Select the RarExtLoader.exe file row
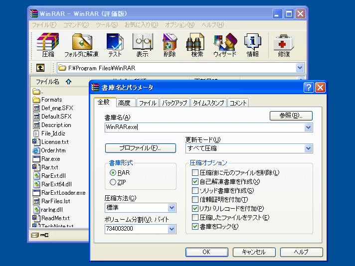The height and width of the screenshot is (266, 355). click(x=59, y=193)
